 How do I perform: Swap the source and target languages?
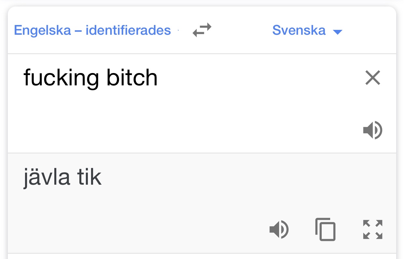point(202,30)
